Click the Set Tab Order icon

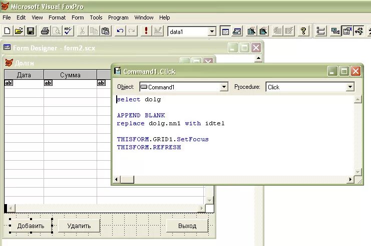[x=320, y=31]
